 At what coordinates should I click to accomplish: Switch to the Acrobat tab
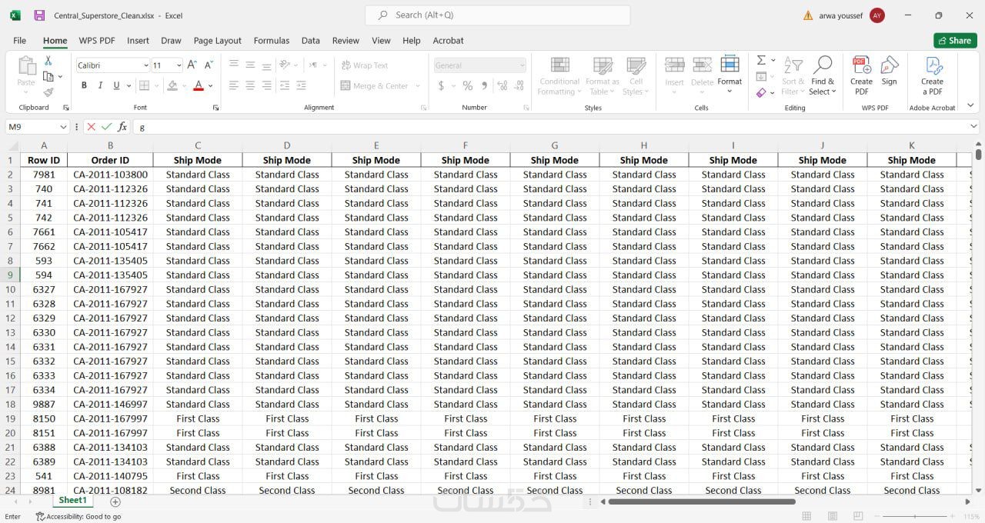tap(448, 41)
